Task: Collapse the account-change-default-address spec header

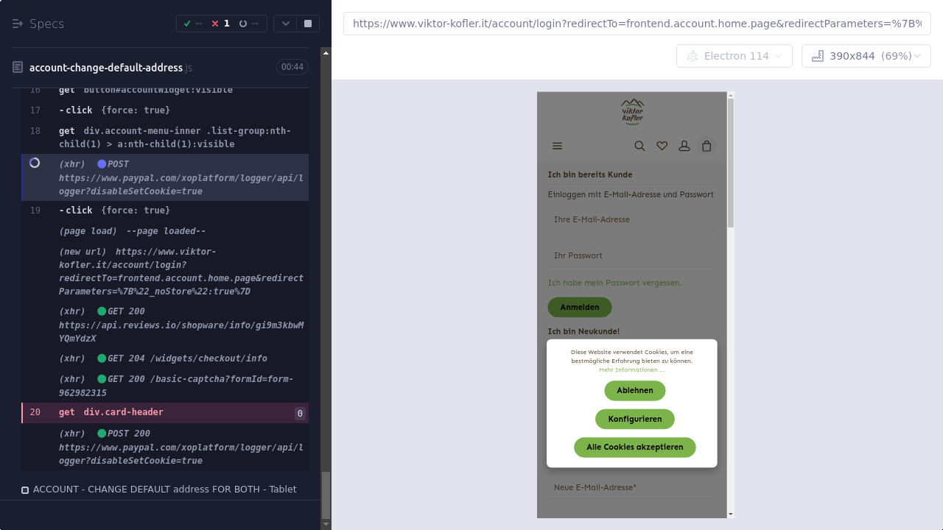Action: 106,68
